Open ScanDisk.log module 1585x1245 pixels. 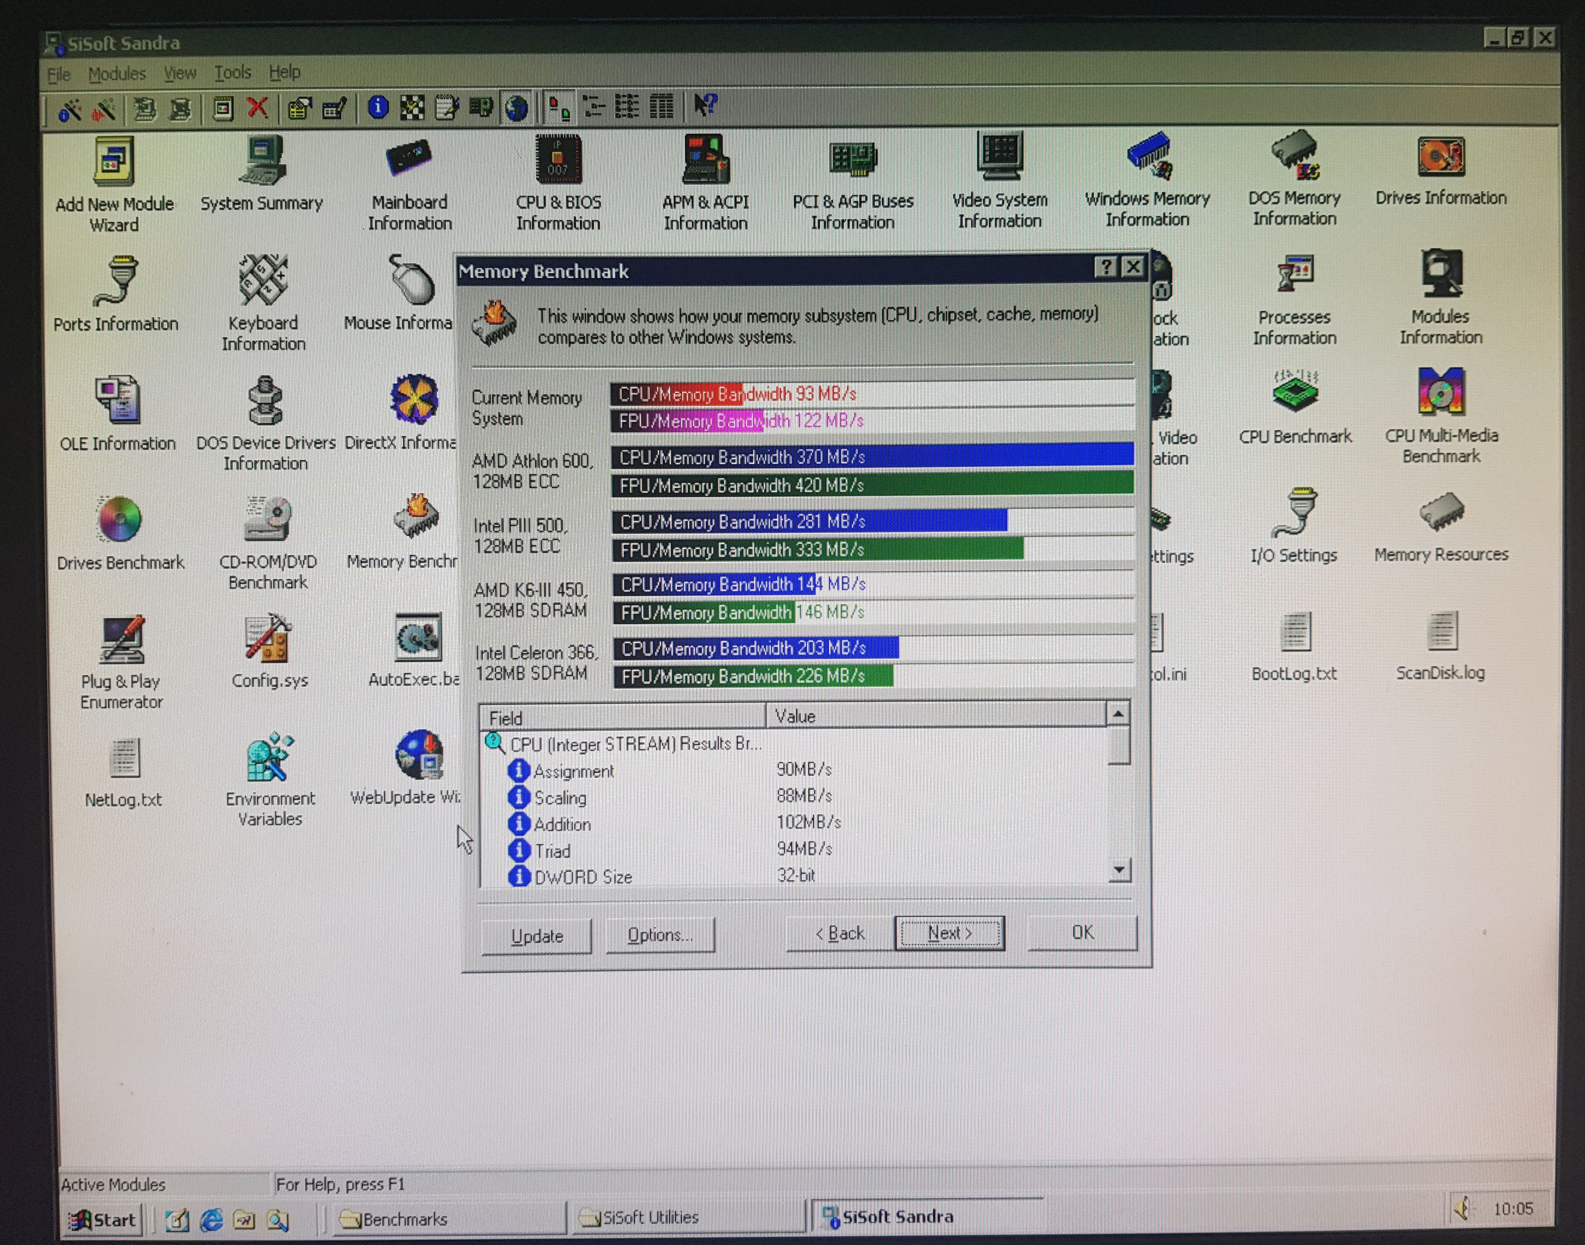[1441, 647]
